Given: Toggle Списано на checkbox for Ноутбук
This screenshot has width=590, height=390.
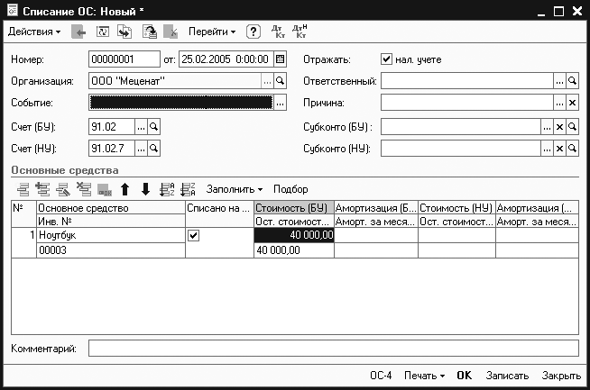Looking at the screenshot, I should (x=193, y=236).
